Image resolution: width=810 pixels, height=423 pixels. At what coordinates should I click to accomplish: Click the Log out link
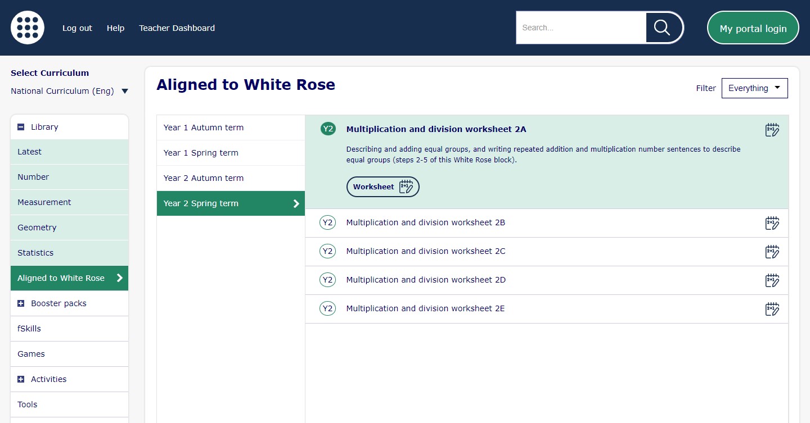pyautogui.click(x=77, y=28)
